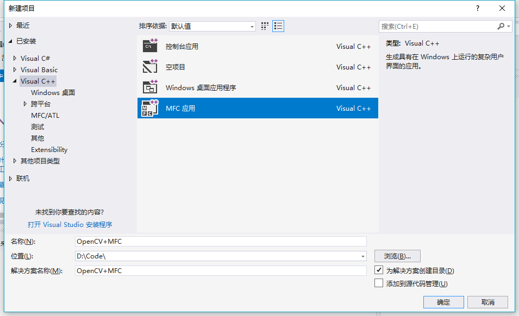Select the 空项目 row text
This screenshot has height=316, width=519.
tap(175, 67)
